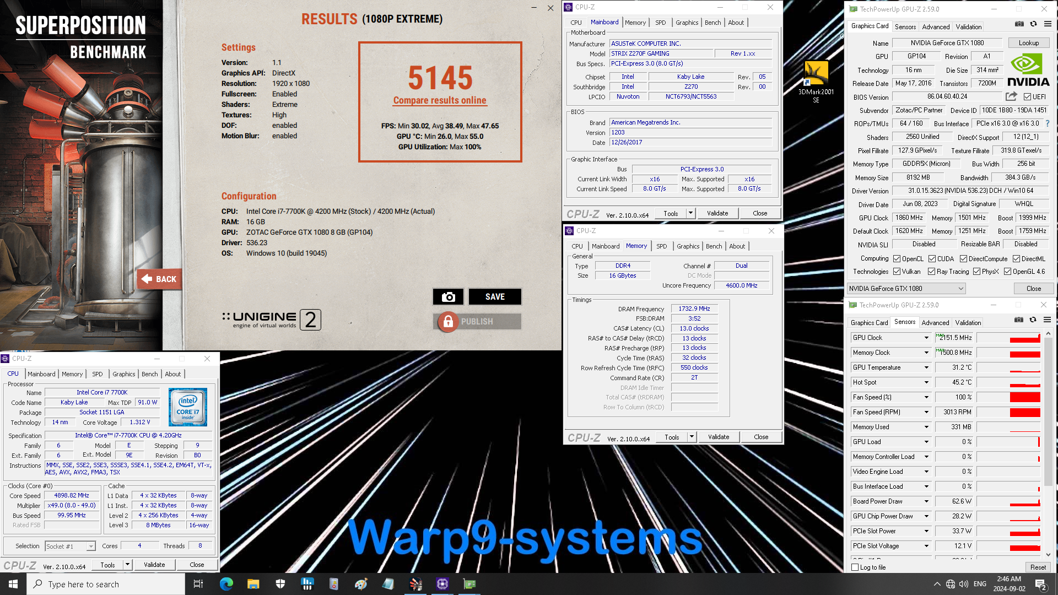Screen dimensions: 1058x595
Task: Toggle the PhysX checkbox
Action: coord(976,272)
